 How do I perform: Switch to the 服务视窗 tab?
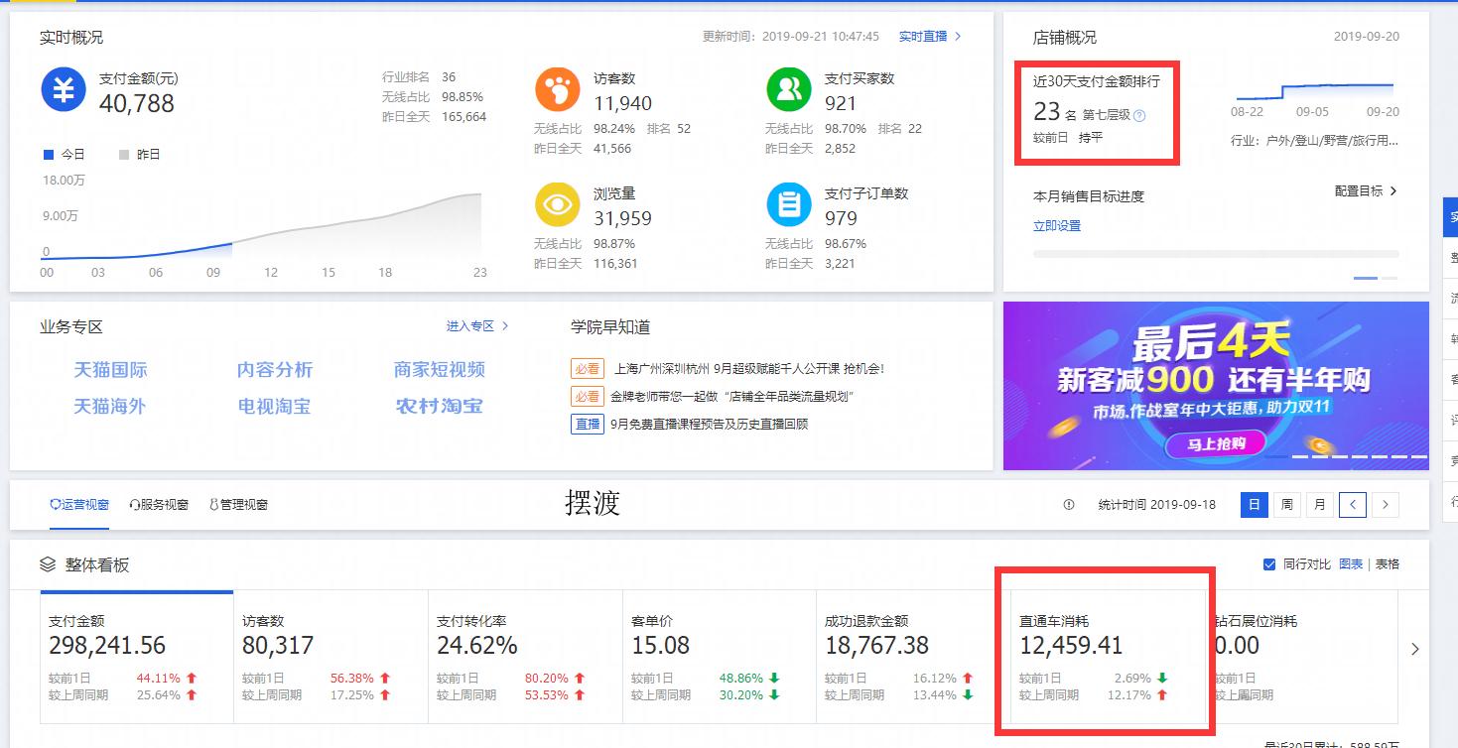(x=159, y=504)
